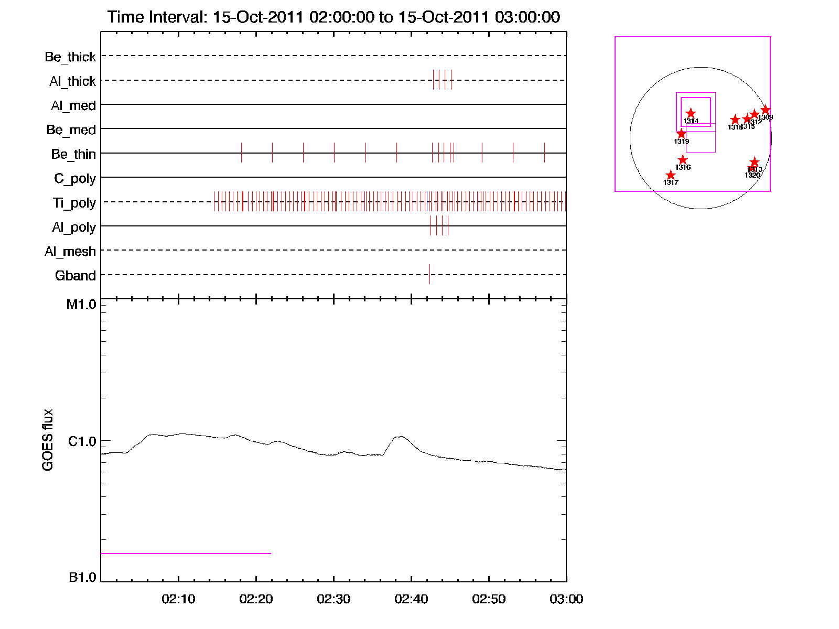Click the red star above label 1316
This screenshot has width=839, height=629.
point(683,160)
